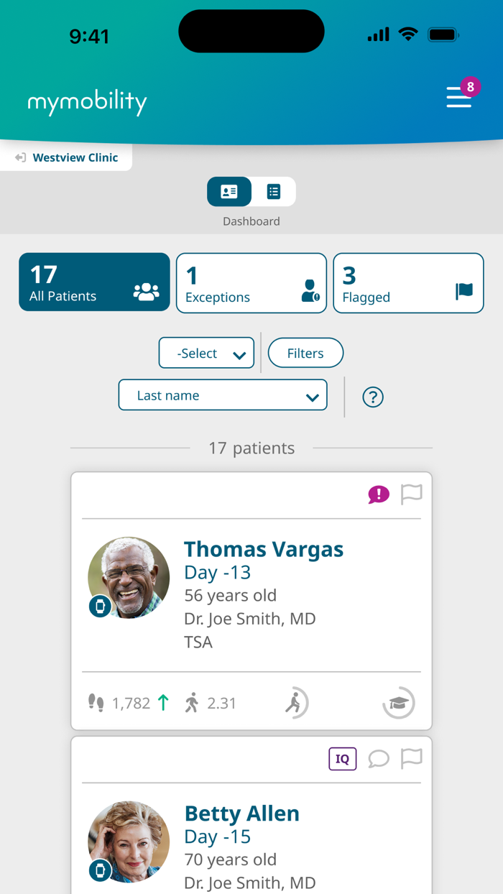Toggle the flag on Thomas Vargas's card
The width and height of the screenshot is (503, 894).
point(412,494)
